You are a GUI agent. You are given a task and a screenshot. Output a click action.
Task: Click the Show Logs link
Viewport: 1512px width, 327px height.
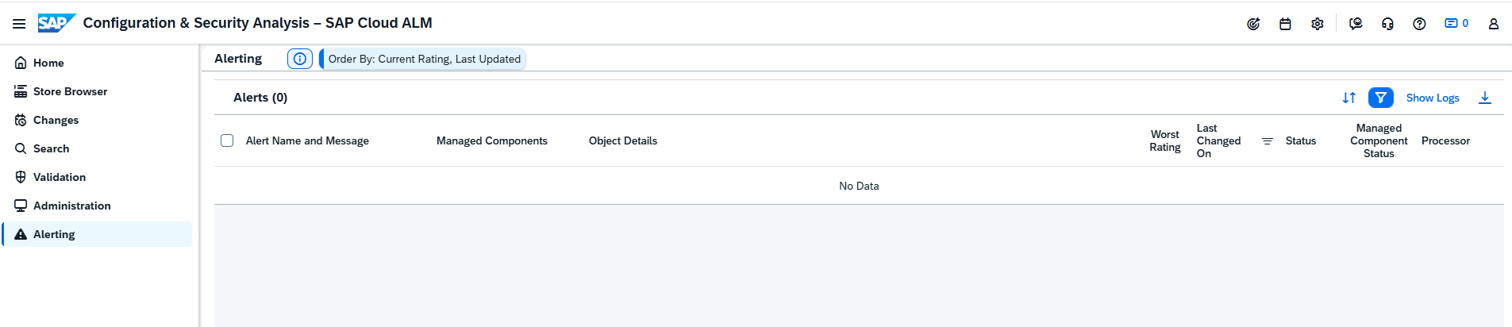pos(1432,98)
